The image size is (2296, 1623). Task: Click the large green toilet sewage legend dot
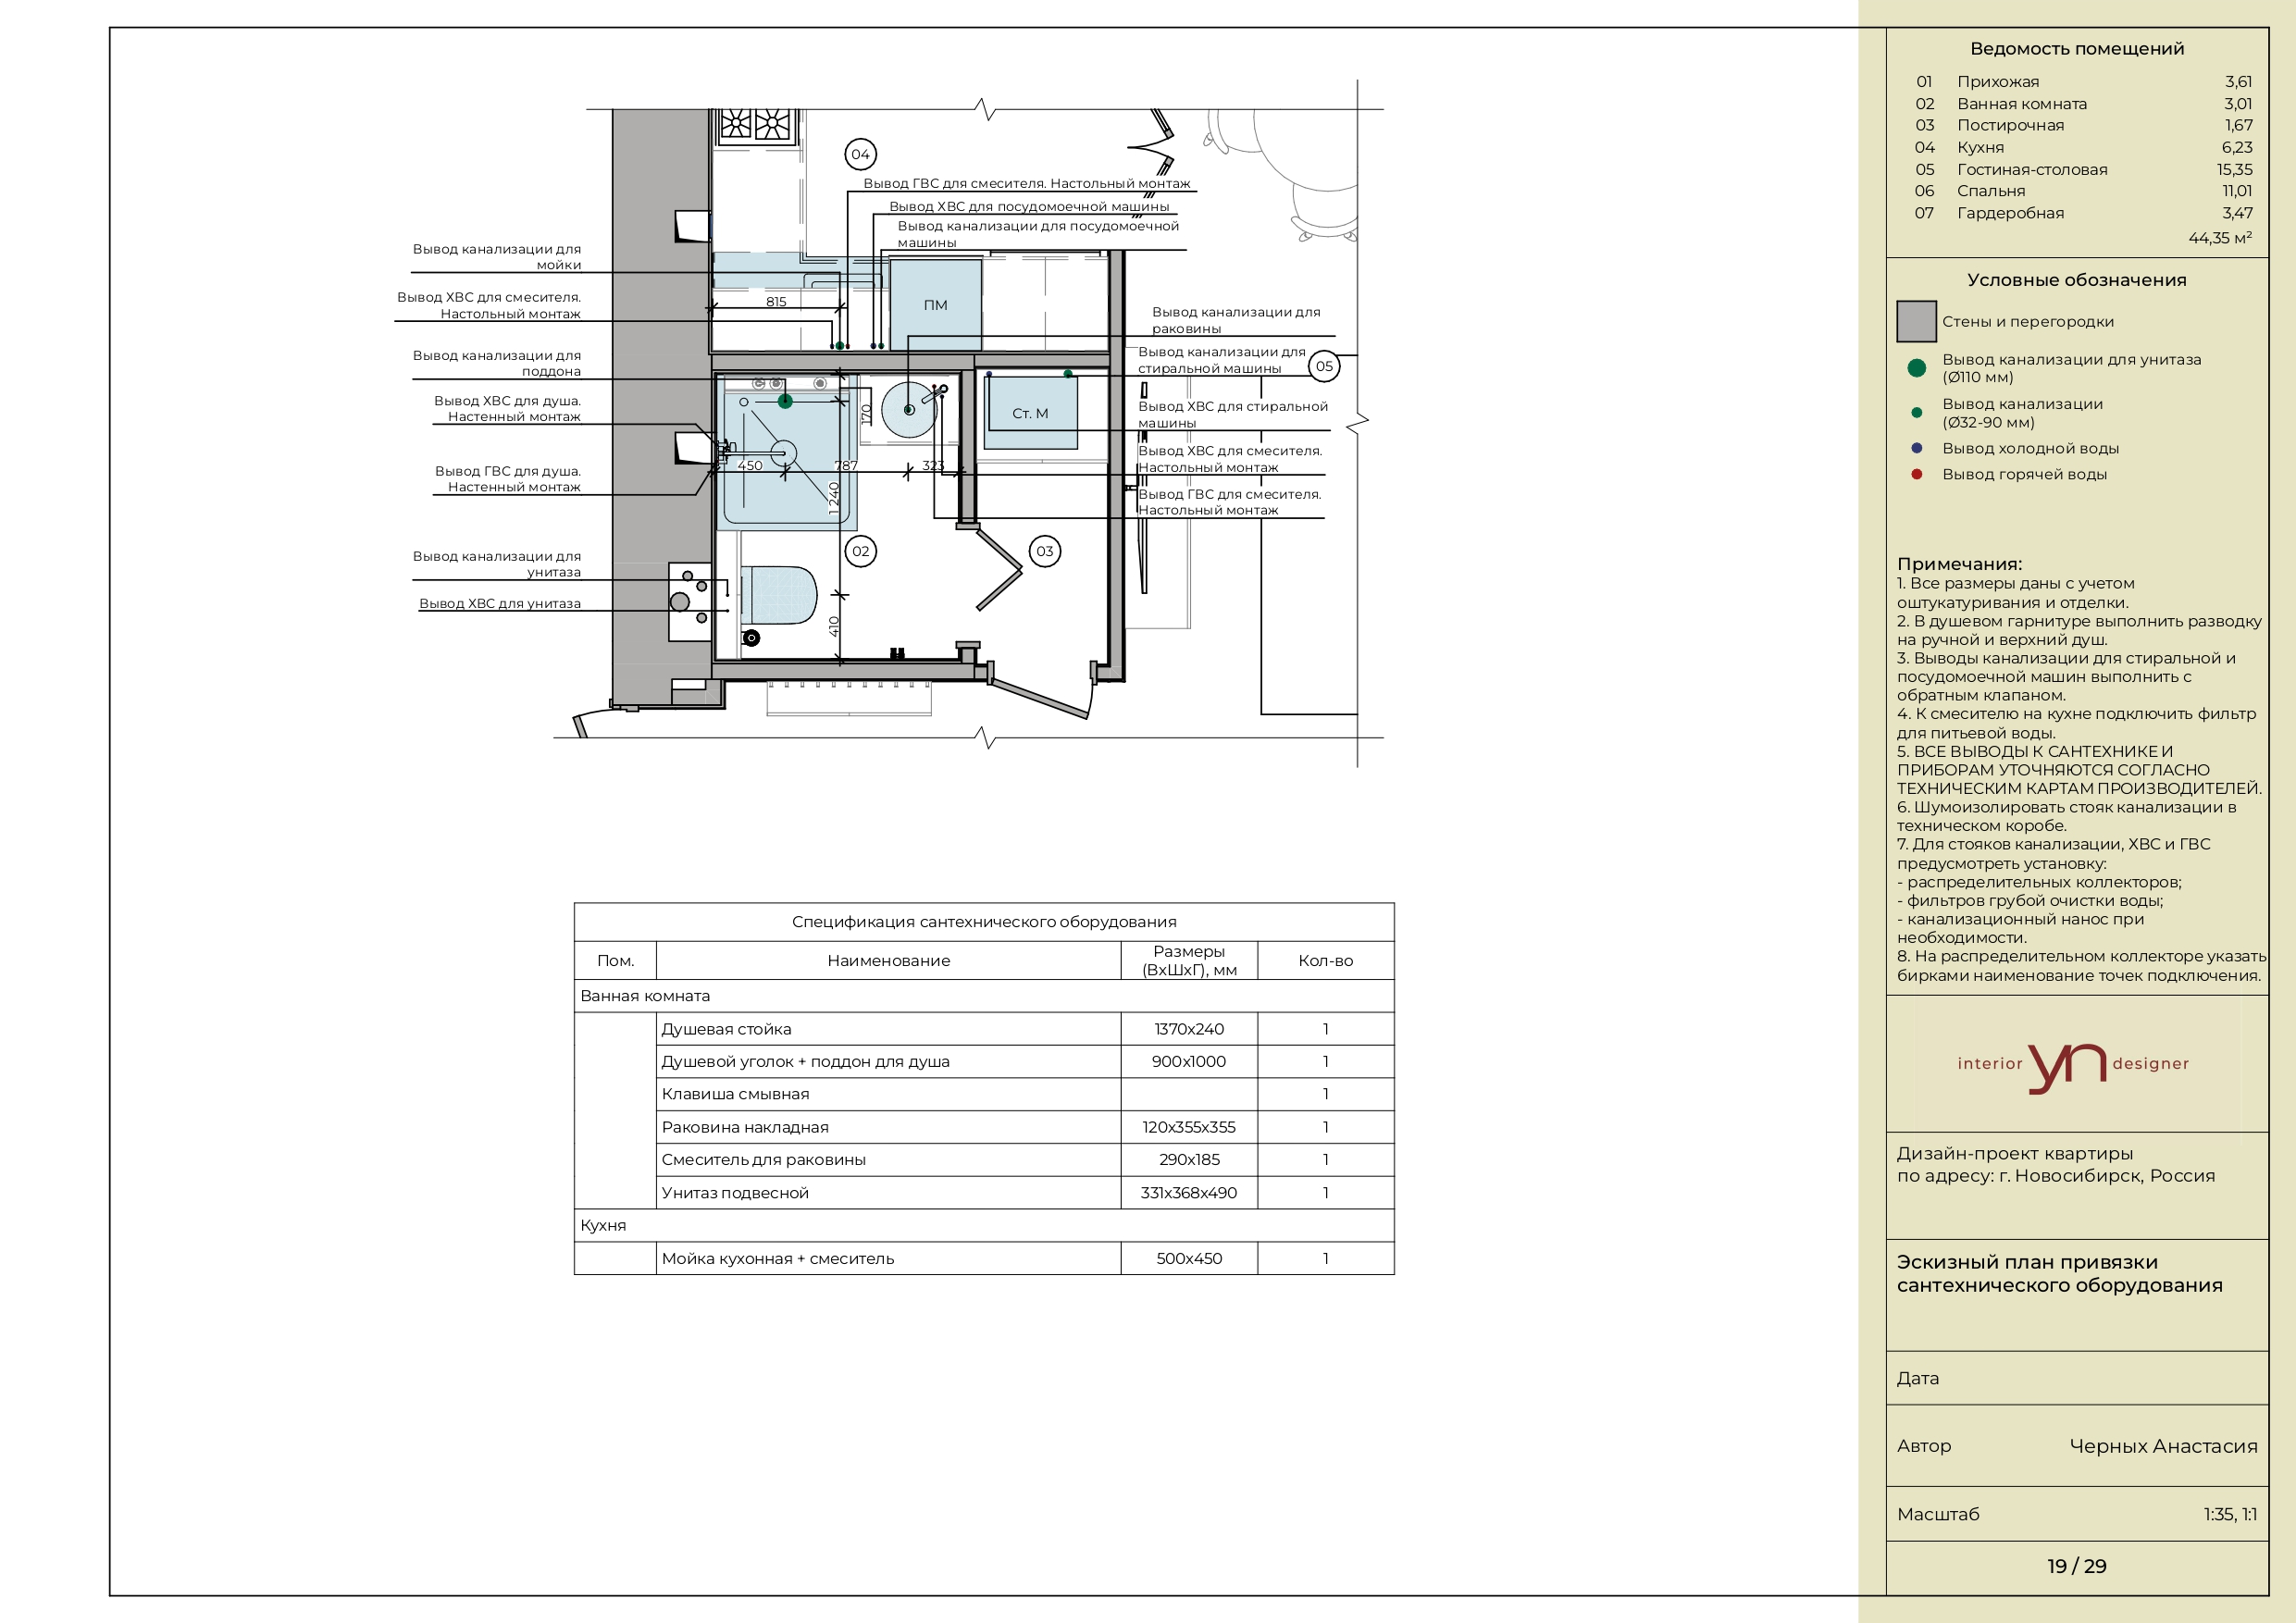[x=1916, y=368]
